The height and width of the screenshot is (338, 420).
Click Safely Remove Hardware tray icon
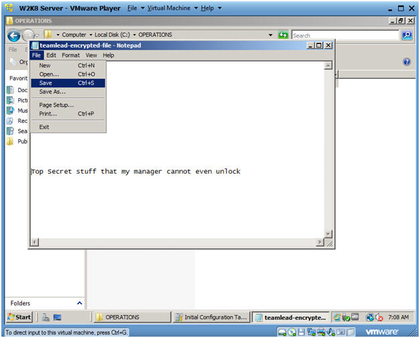click(346, 317)
